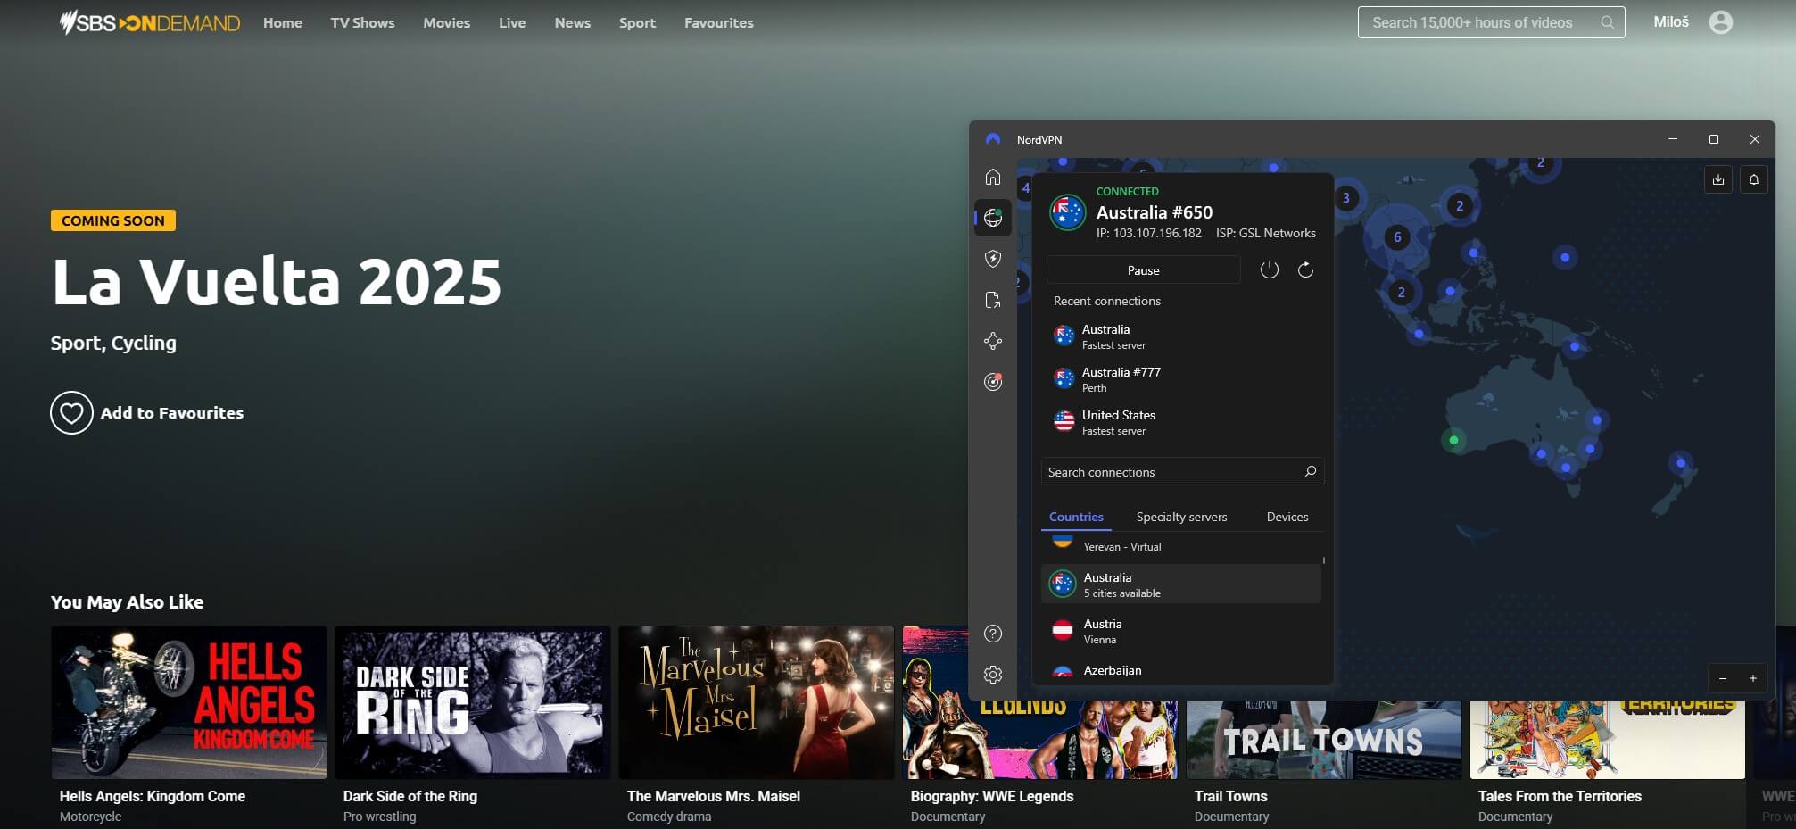The height and width of the screenshot is (829, 1796).
Task: Click the green connected map server dot
Action: (1453, 440)
